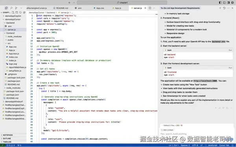Click New File icon in explorer header
236x147 pixels.
[x=13, y=12]
